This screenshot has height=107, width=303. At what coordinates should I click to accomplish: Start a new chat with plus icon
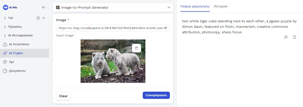pos(44,18)
